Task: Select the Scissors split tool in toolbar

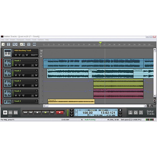Action: (29, 44)
